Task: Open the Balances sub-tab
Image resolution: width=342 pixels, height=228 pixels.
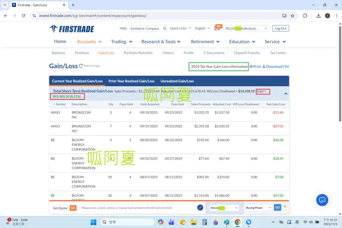Action: tap(58, 53)
